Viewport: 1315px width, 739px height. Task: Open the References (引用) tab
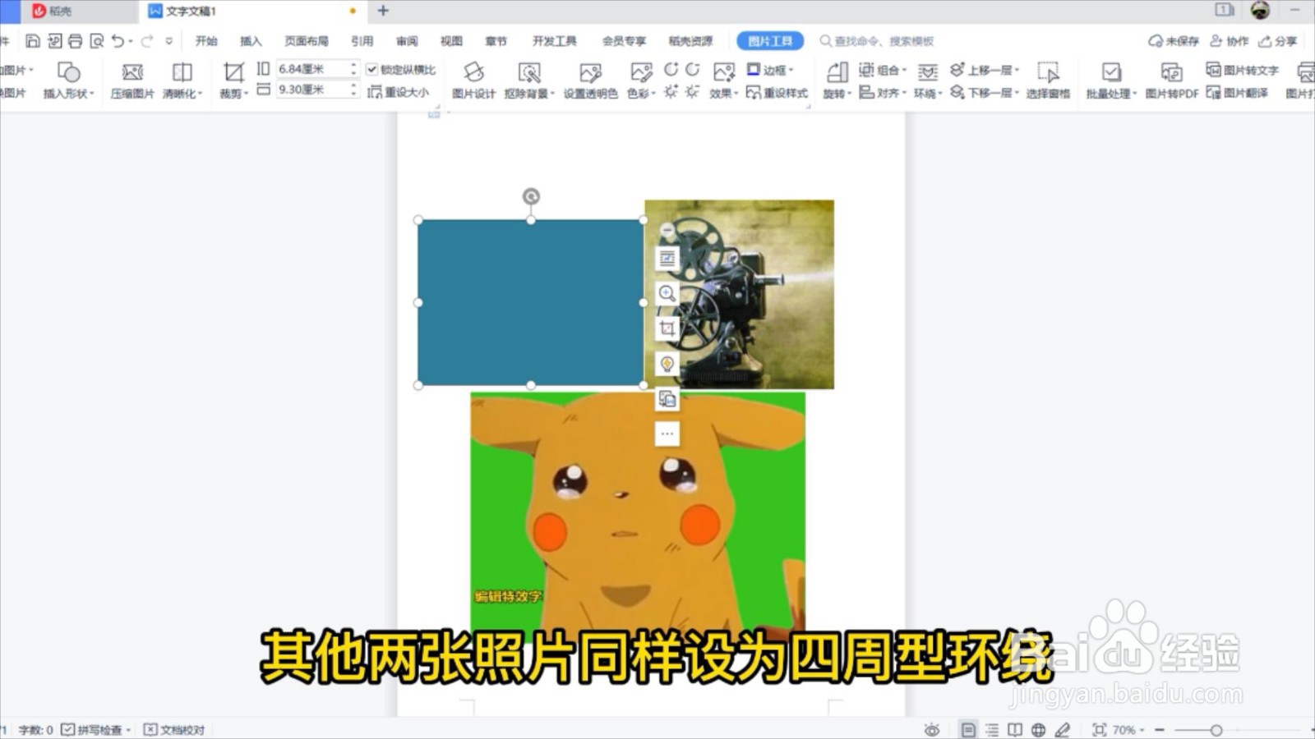[362, 40]
